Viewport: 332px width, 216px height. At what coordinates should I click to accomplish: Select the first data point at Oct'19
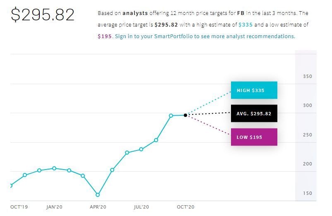coord(10,185)
